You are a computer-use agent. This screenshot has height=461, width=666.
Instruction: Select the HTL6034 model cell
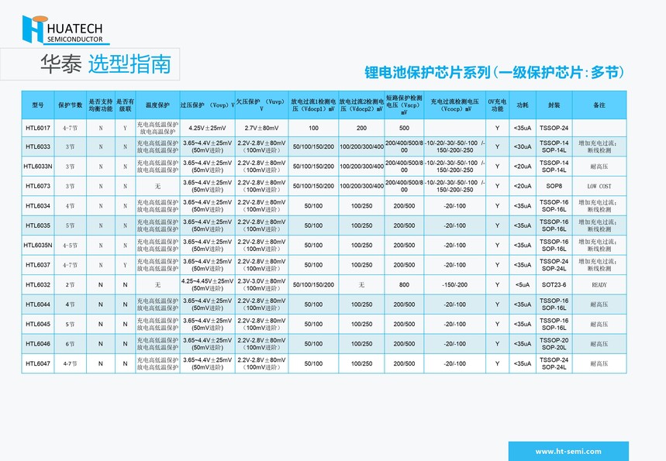(38, 206)
